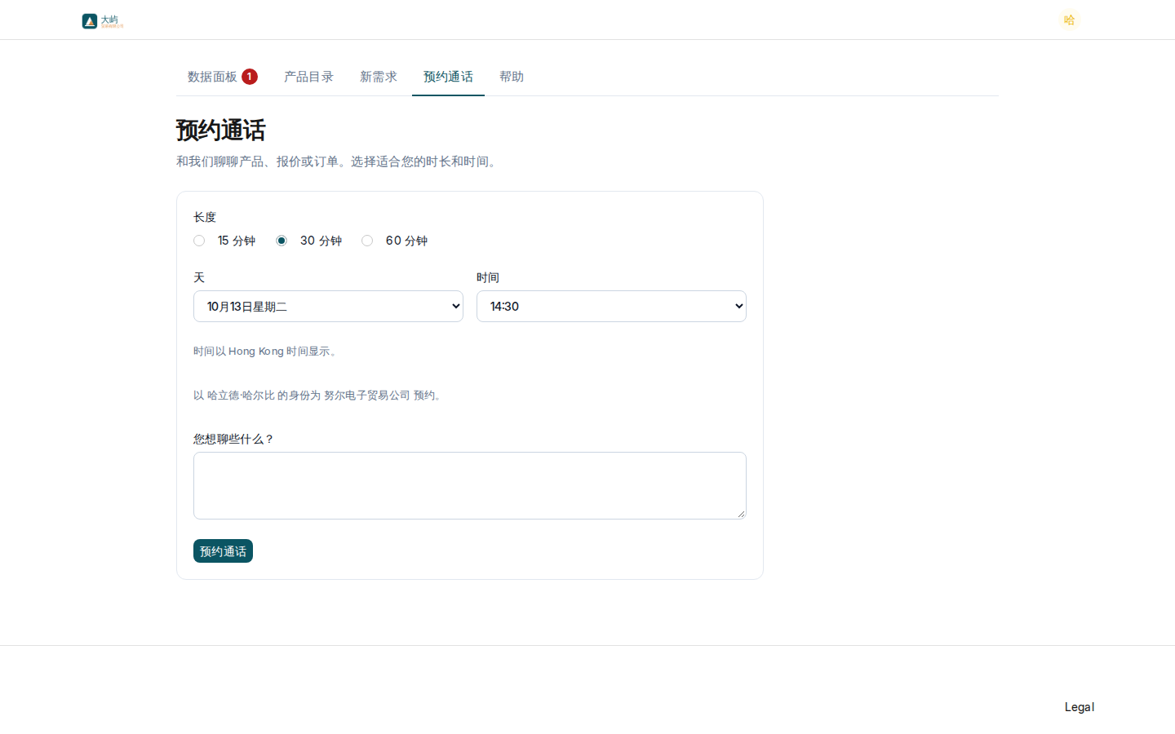Click the page subtitle about 报价或订单

tap(339, 161)
